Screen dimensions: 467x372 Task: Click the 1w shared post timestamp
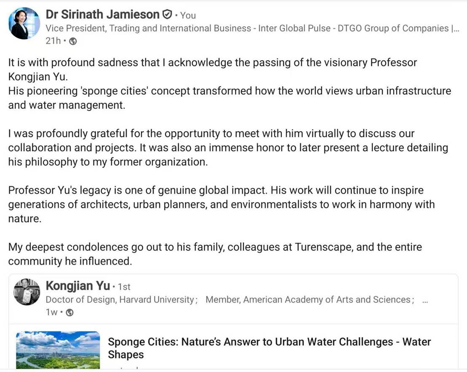pos(51,312)
